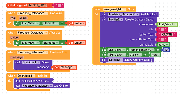The width and height of the screenshot is (180, 95).
Task: Select the Show Custom Dialog block
Action: tap(127, 60)
